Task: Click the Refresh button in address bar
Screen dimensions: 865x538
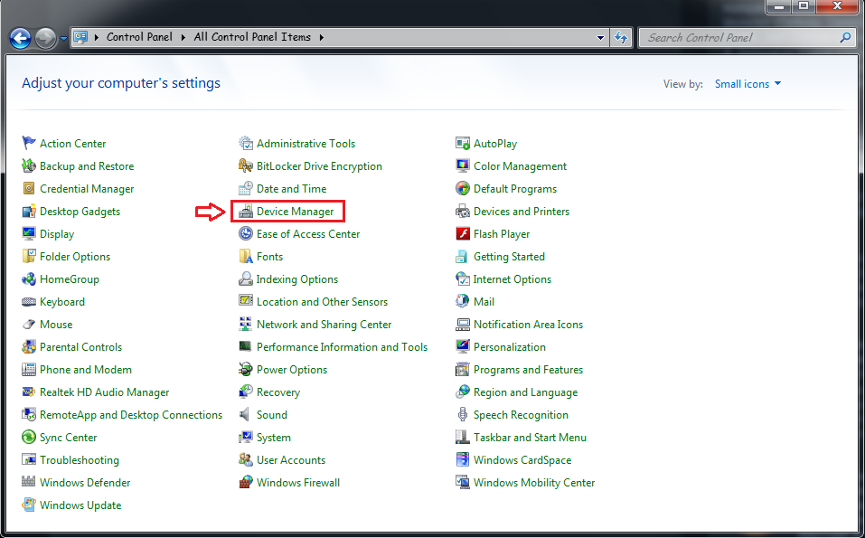Action: [621, 37]
